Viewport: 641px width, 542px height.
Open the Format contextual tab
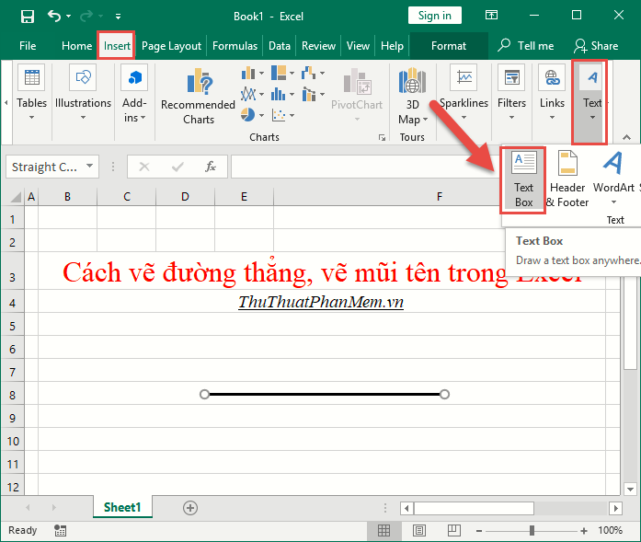coord(449,46)
